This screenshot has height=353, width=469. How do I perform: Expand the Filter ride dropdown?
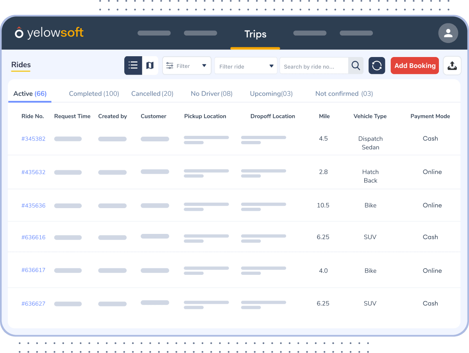(245, 66)
